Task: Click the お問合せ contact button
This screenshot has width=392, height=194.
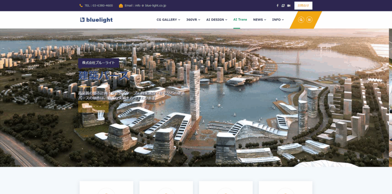Action: click(x=303, y=5)
